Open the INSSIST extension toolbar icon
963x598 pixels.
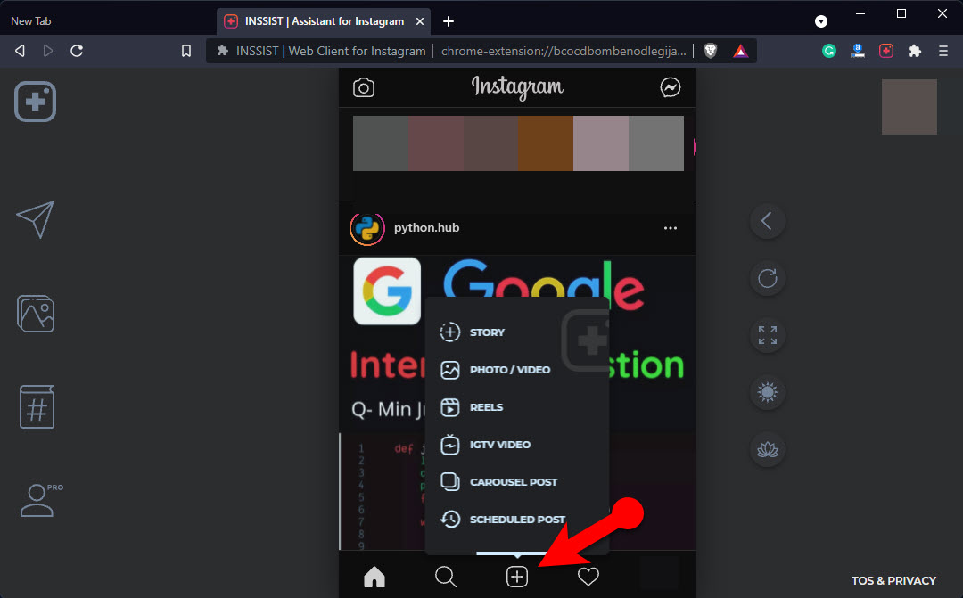pos(886,51)
